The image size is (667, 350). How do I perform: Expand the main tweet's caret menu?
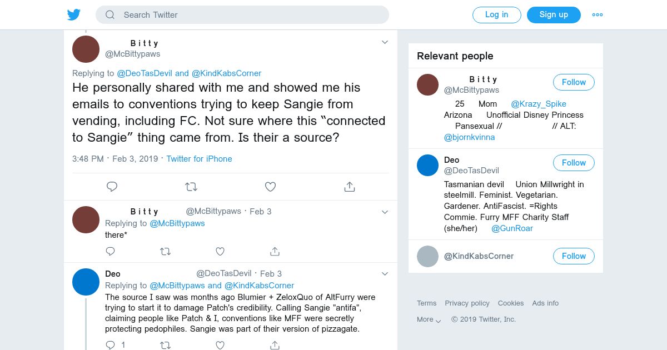point(385,42)
